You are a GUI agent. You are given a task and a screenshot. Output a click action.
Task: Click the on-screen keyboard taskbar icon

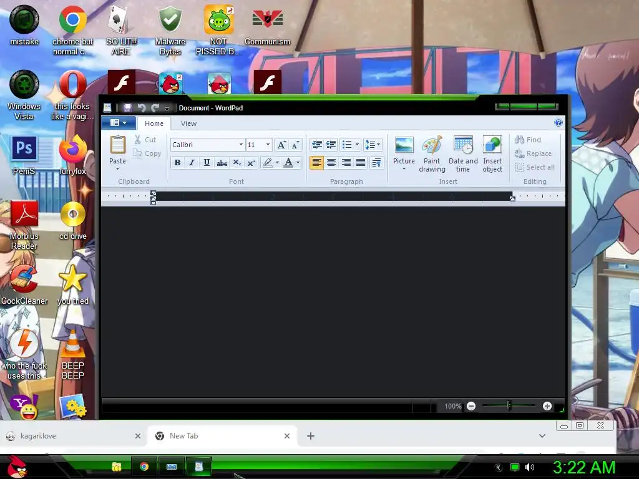click(172, 467)
